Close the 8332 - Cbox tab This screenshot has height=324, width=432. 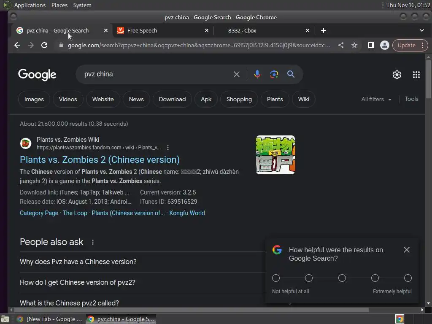point(308,30)
